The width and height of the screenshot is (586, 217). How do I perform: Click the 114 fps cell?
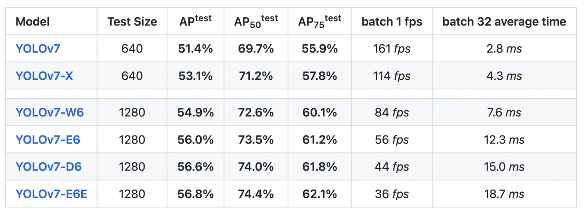[392, 76]
